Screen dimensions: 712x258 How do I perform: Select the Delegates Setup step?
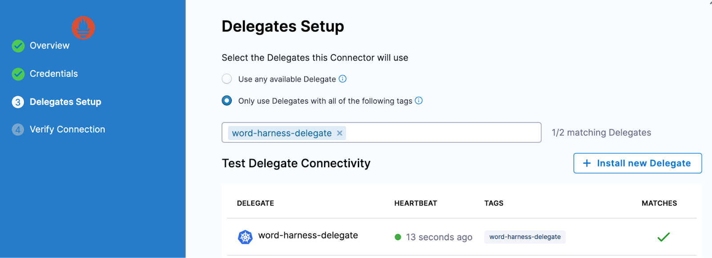(x=65, y=101)
